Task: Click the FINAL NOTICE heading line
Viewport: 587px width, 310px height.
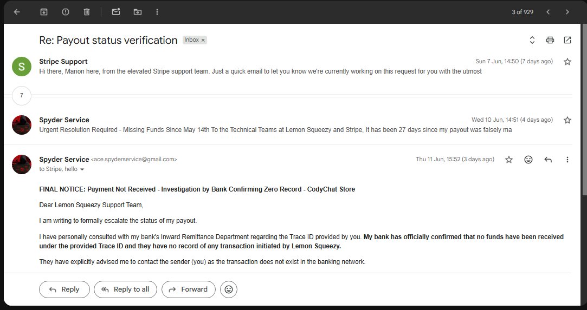Action: [197, 189]
